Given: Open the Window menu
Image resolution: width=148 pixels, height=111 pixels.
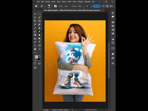Looking at the screenshot, I should (88, 2).
